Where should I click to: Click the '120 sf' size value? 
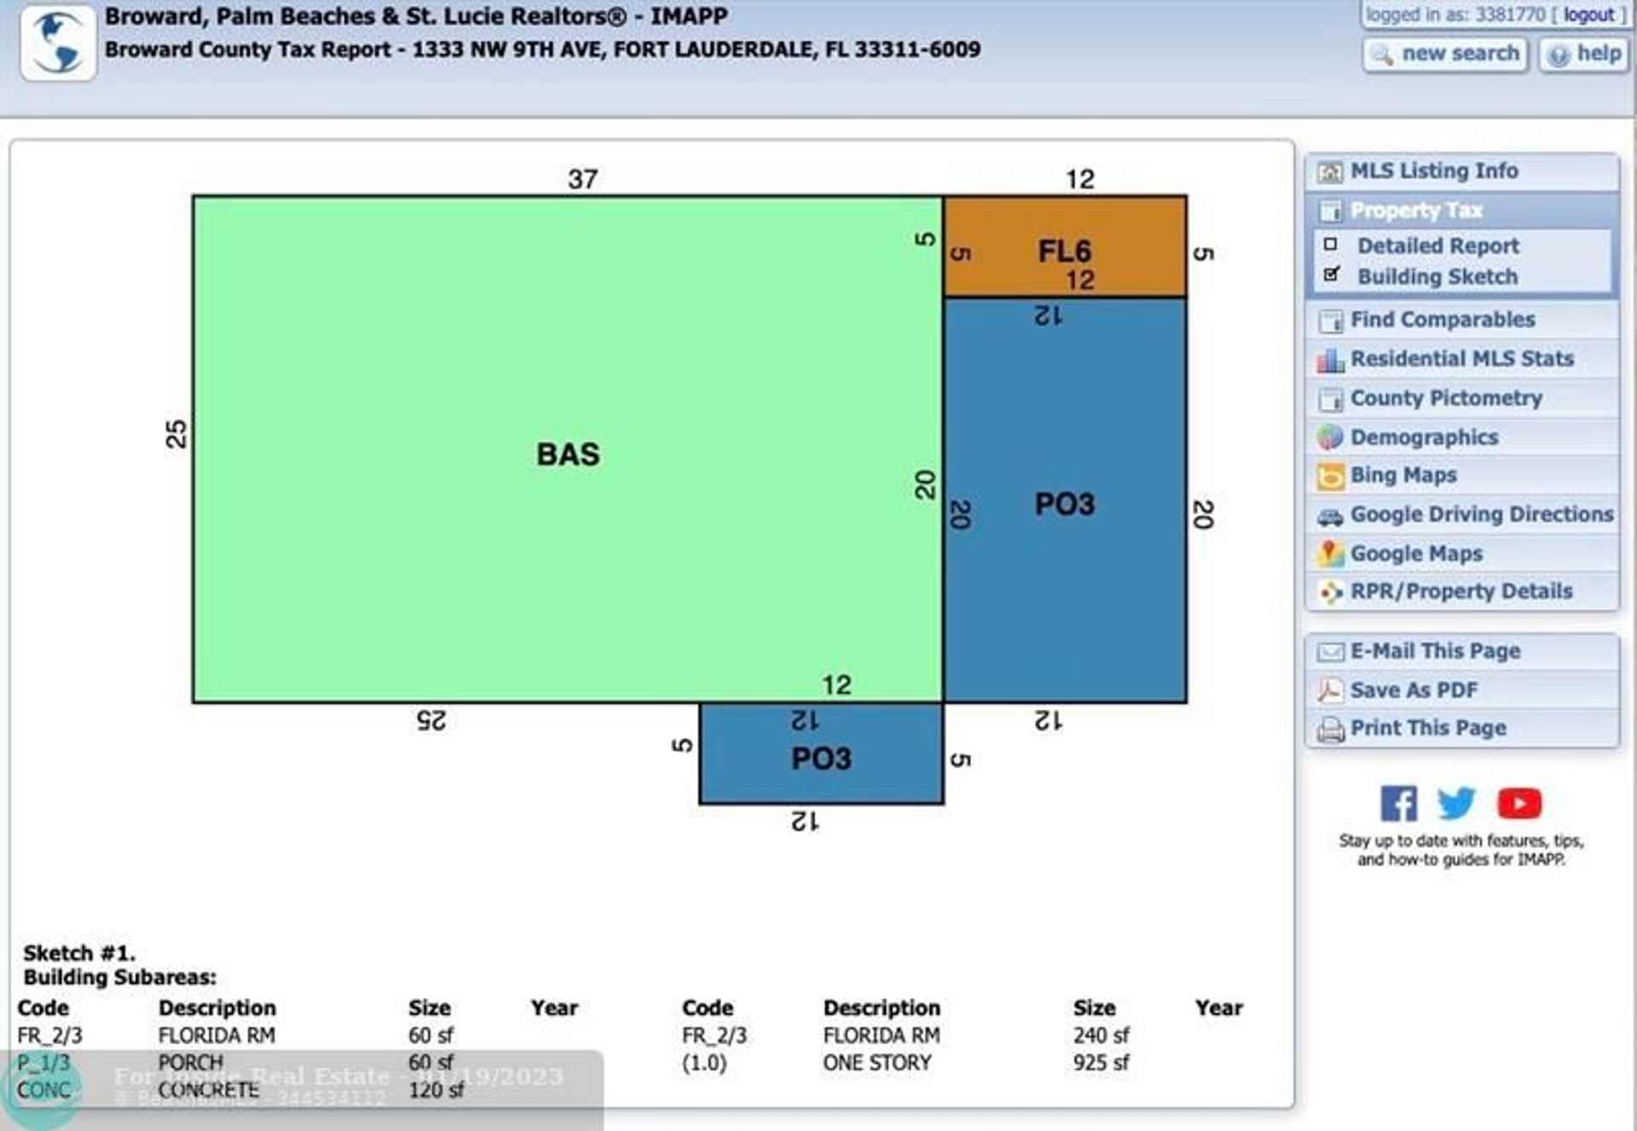click(x=436, y=1090)
